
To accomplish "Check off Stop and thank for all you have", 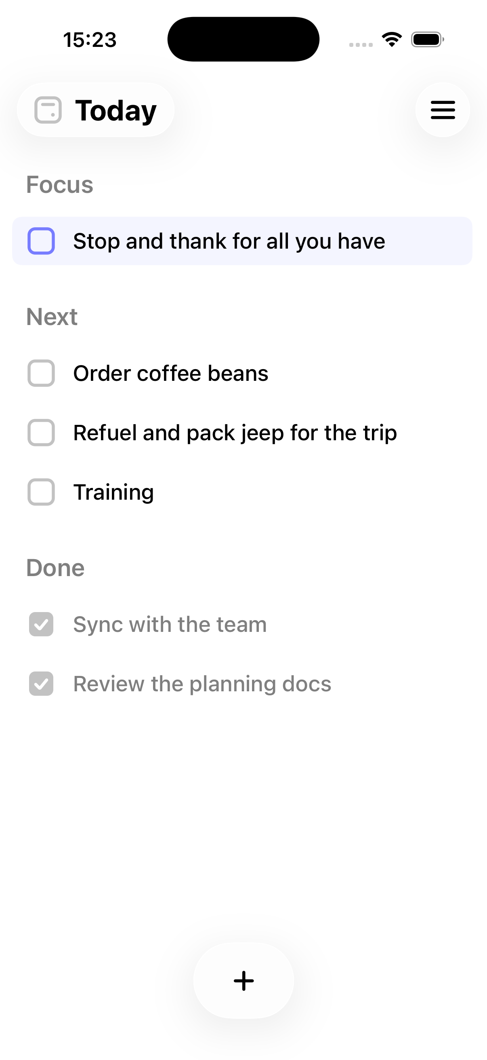I will [x=41, y=241].
